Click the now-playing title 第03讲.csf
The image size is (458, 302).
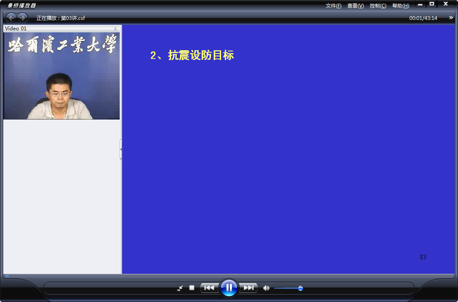[73, 18]
